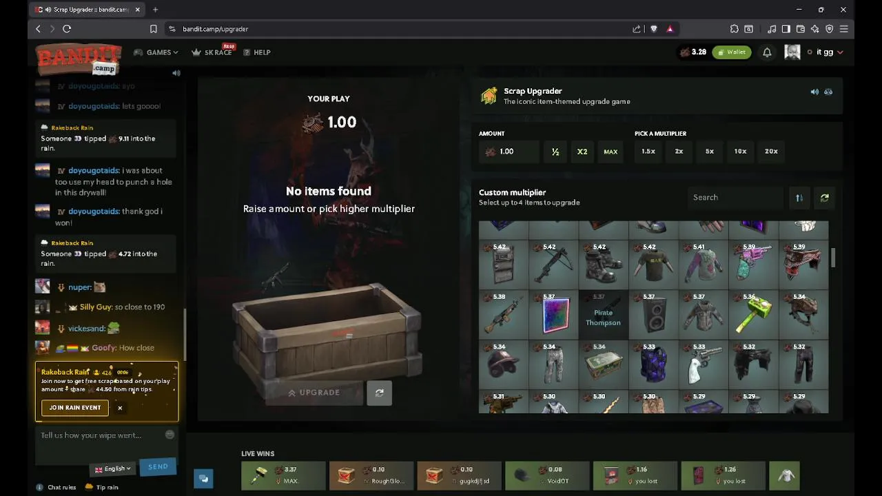Pick the 2x multiplier
This screenshot has height=496, width=882.
pyautogui.click(x=679, y=152)
